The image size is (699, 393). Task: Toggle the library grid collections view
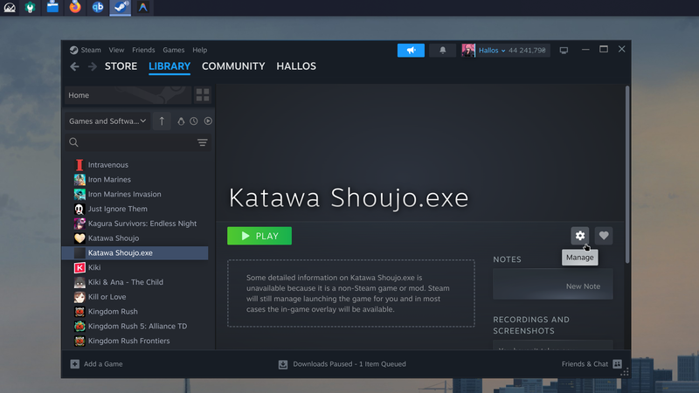(x=203, y=95)
